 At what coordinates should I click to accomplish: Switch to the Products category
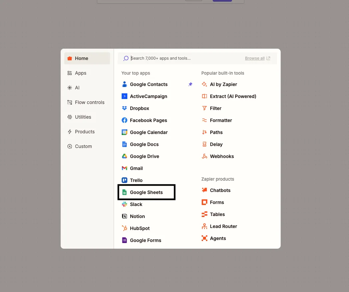[87, 132]
